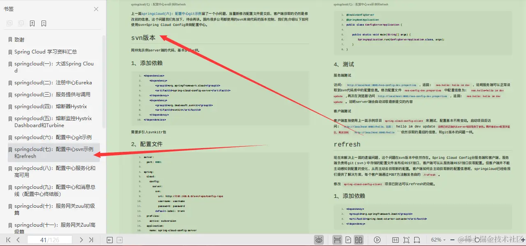Switch to single page view mode
This screenshot has width=526, height=246.
(x=348, y=239)
